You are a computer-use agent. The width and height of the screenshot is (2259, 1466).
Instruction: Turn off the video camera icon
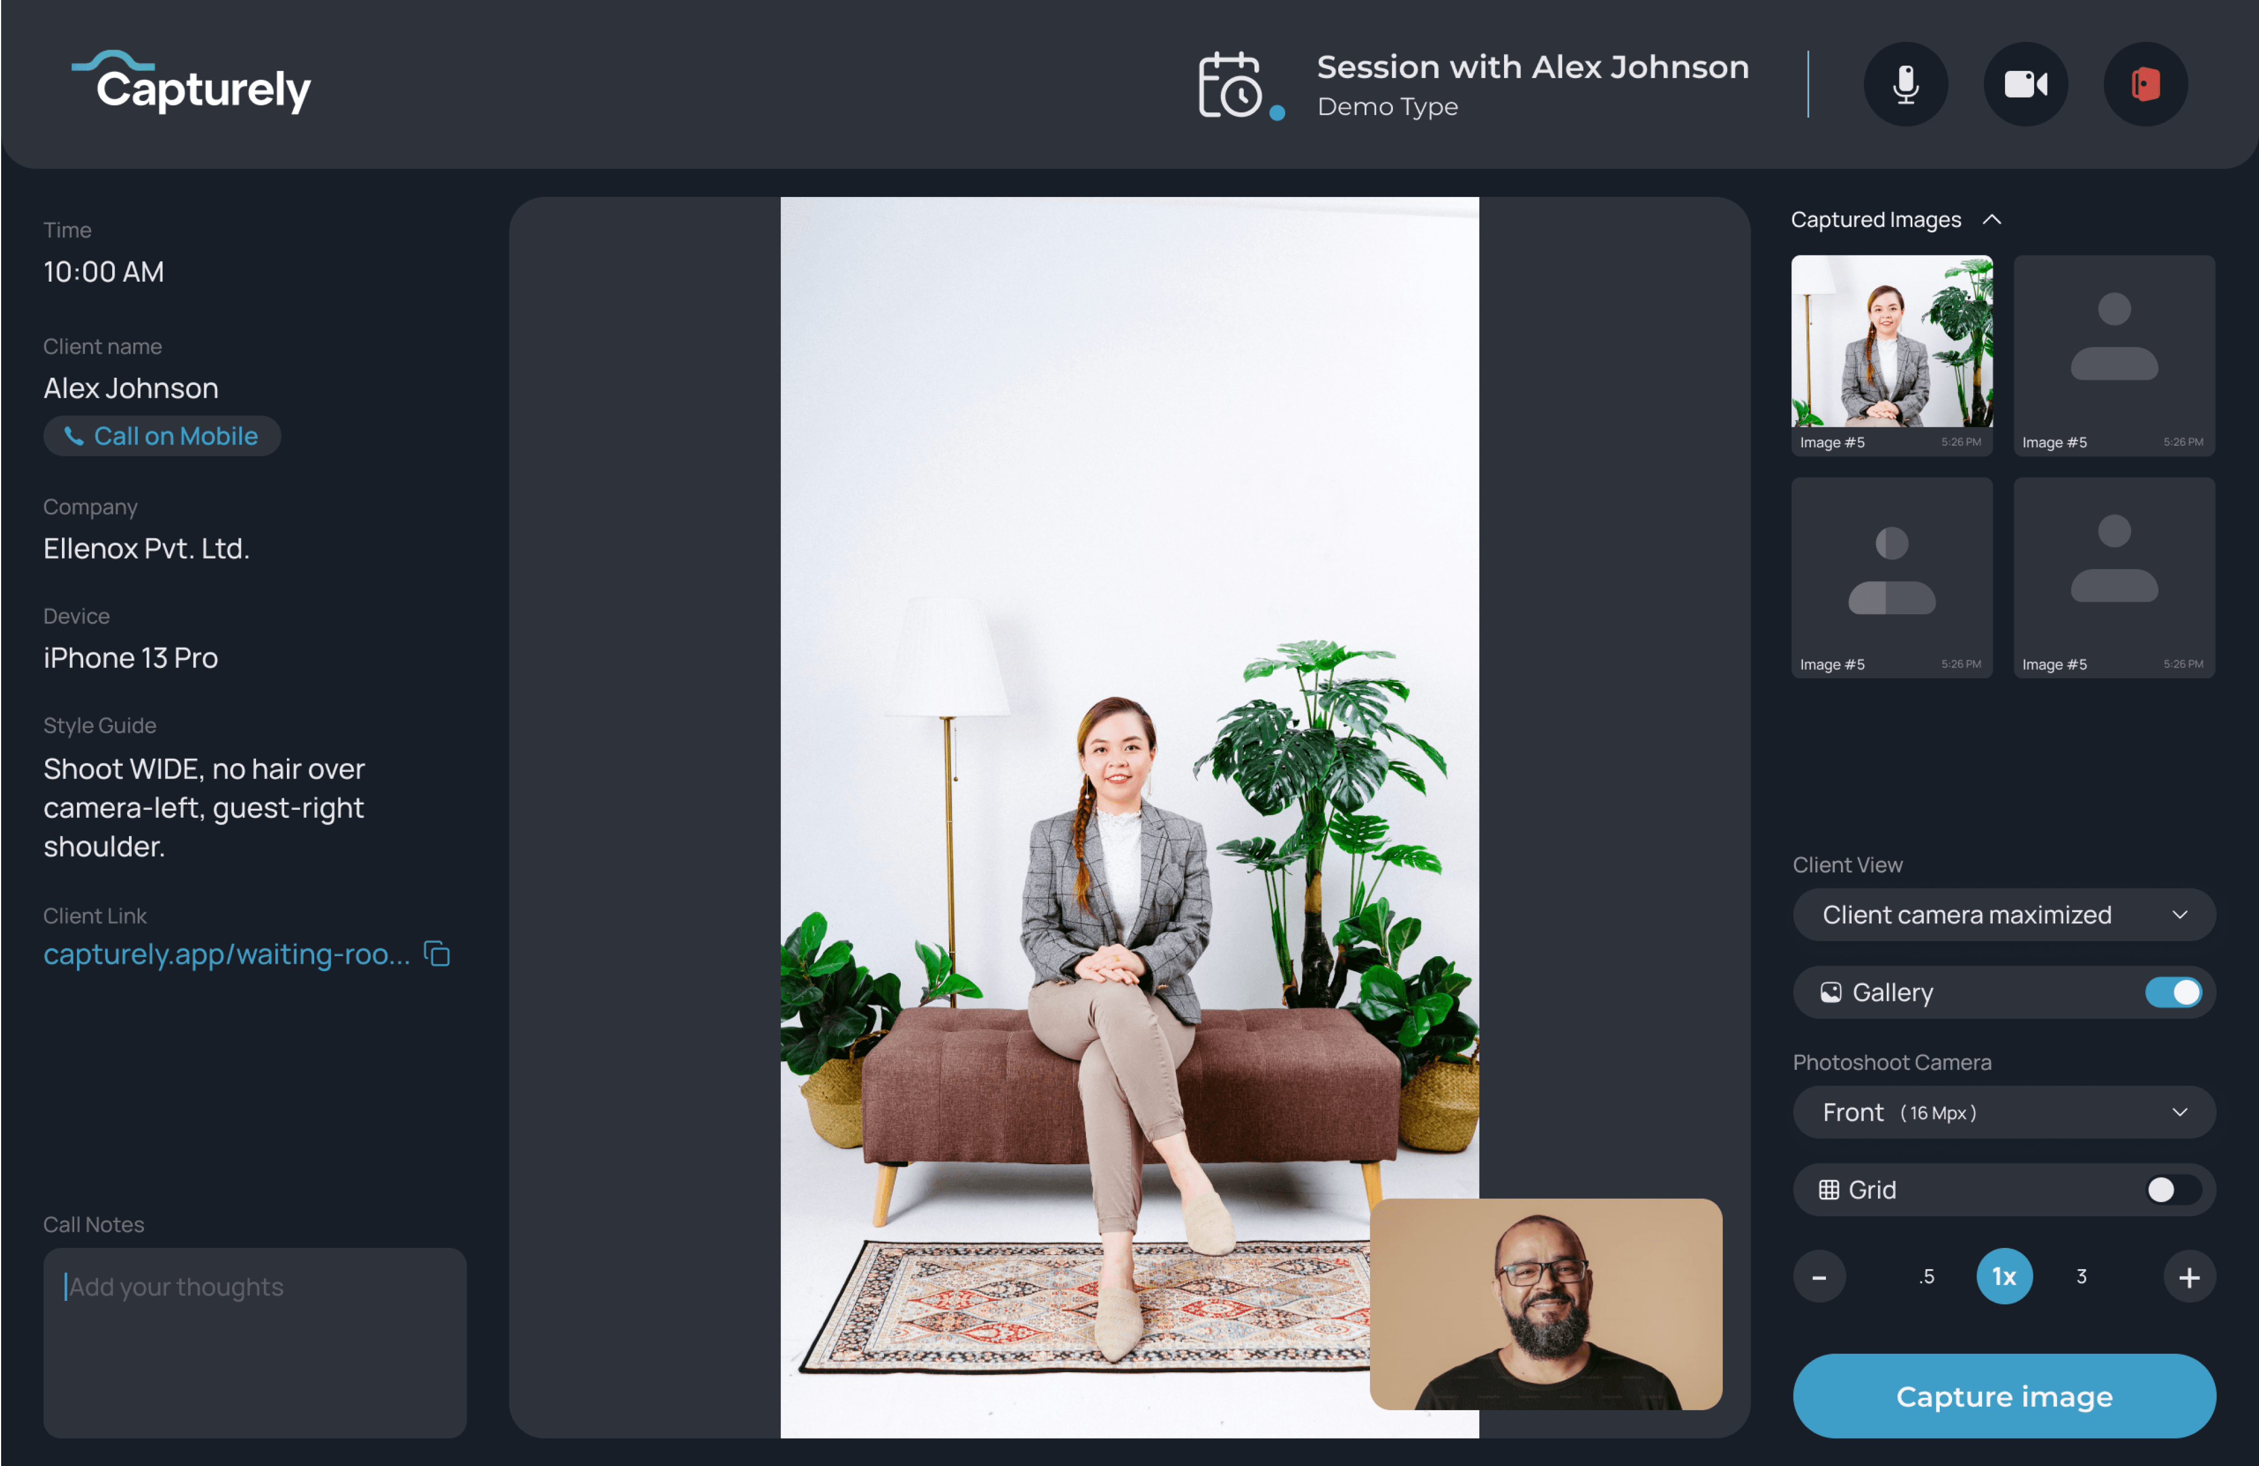2025,84
